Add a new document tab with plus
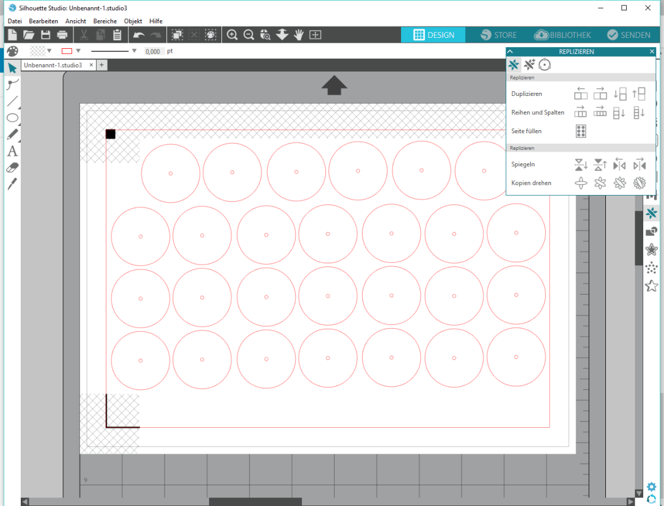Viewport: 664px width, 506px height. click(x=102, y=65)
